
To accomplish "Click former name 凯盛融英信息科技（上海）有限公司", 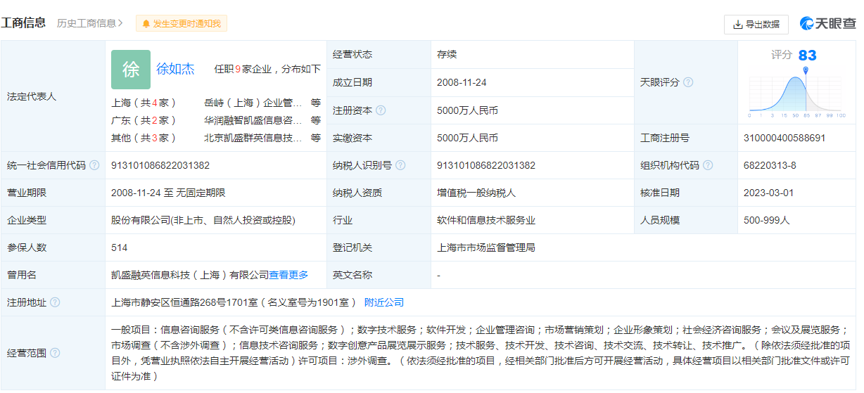I will 190,275.
